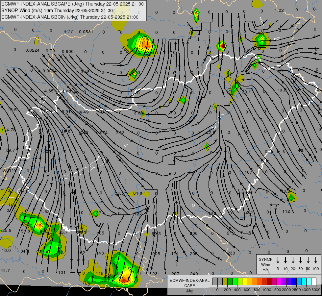Click the wind arrow above the 100 label
This screenshot has height=296, width=322.
316,260
